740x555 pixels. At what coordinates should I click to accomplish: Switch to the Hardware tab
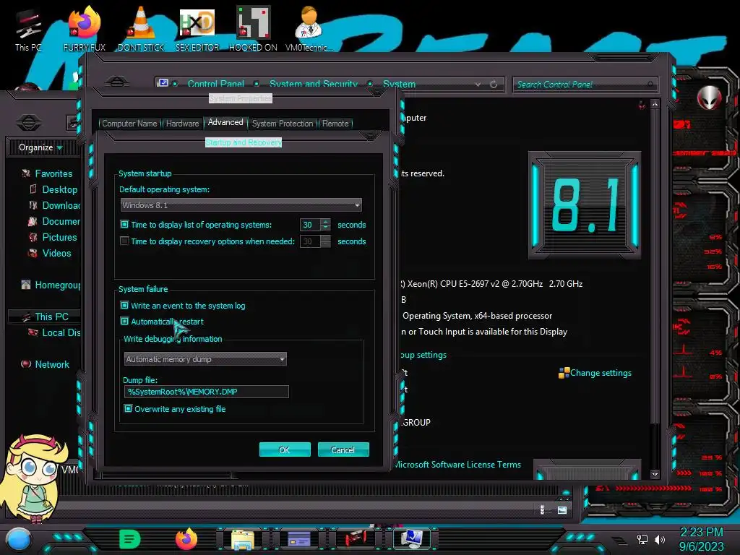click(x=183, y=123)
